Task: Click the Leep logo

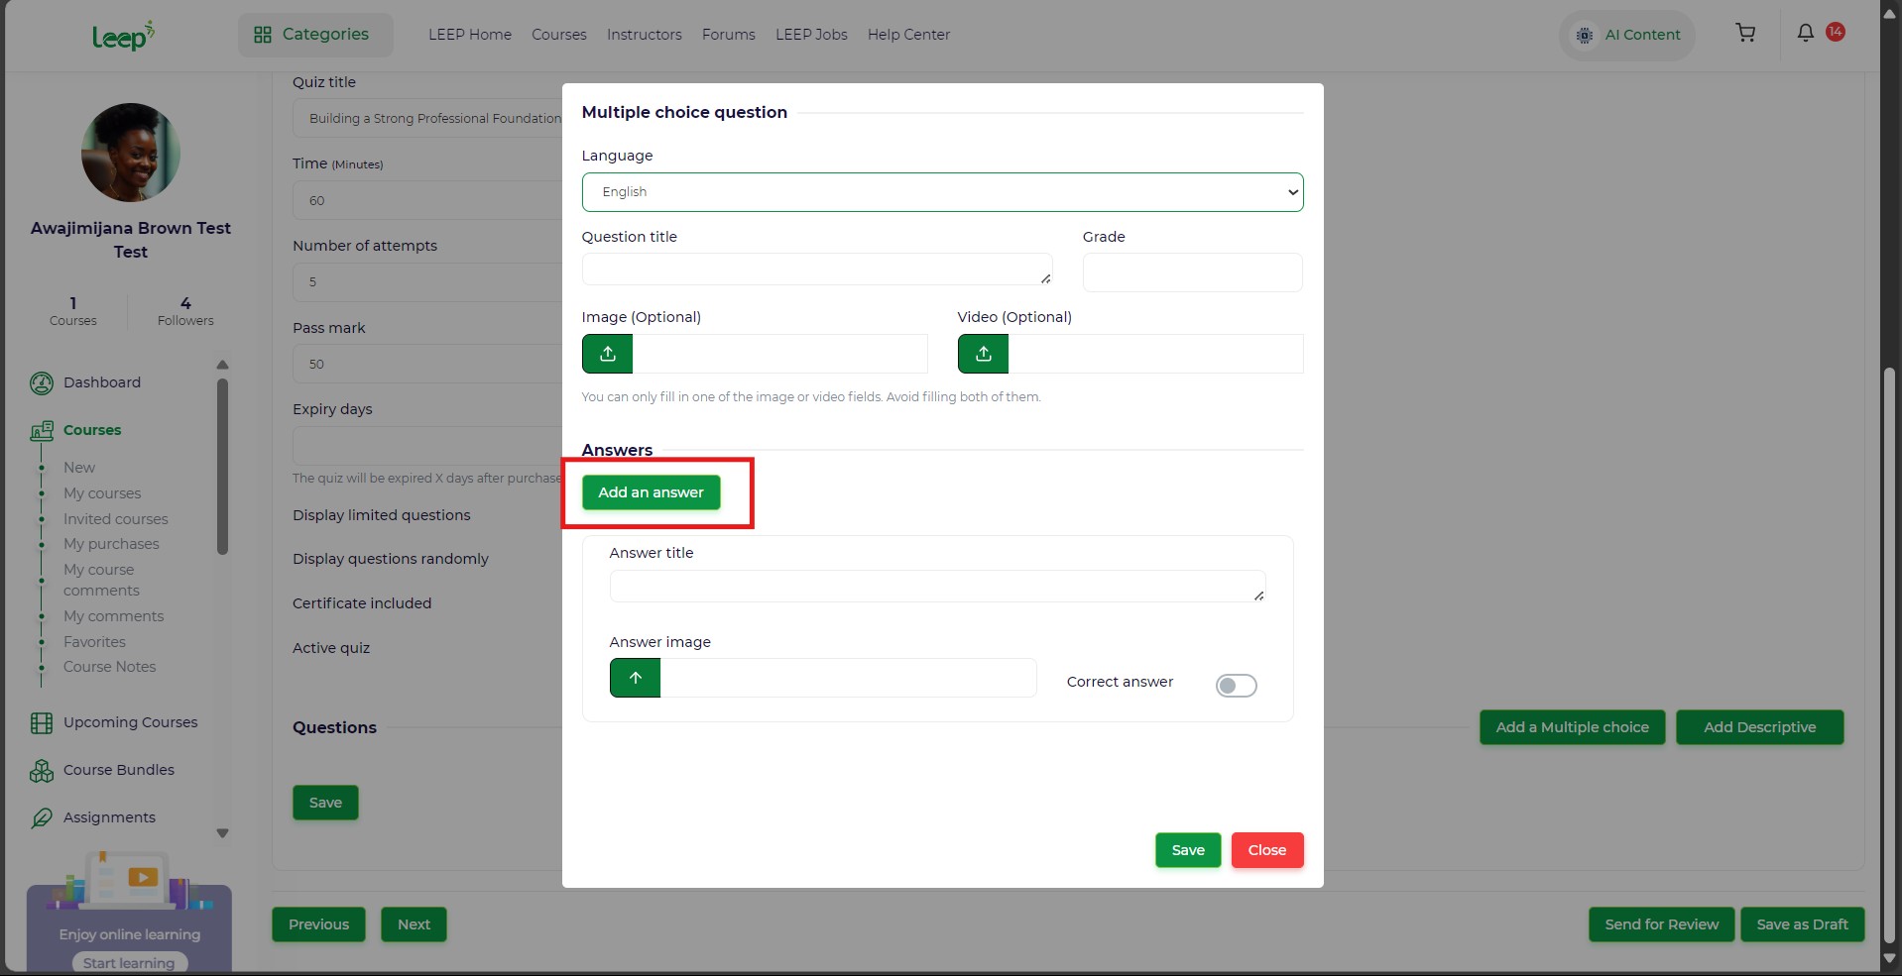Action: coord(123,37)
